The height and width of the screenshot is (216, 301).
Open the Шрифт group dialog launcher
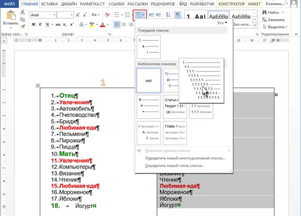point(110,34)
